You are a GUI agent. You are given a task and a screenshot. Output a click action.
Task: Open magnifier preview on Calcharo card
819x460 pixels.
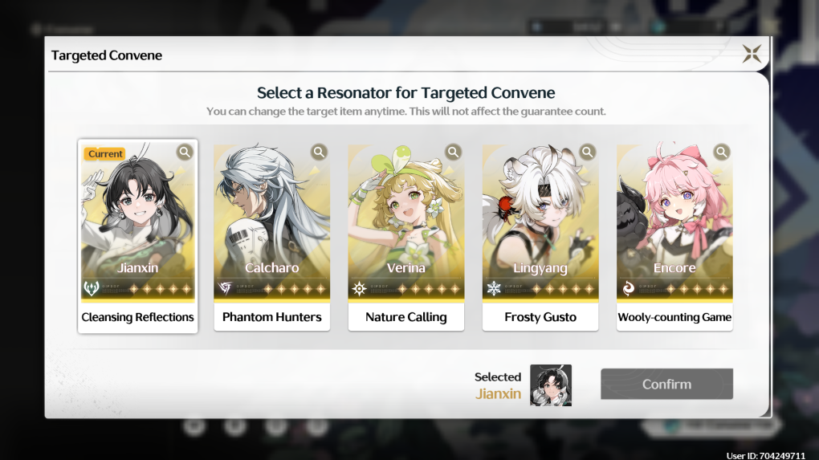pyautogui.click(x=319, y=152)
